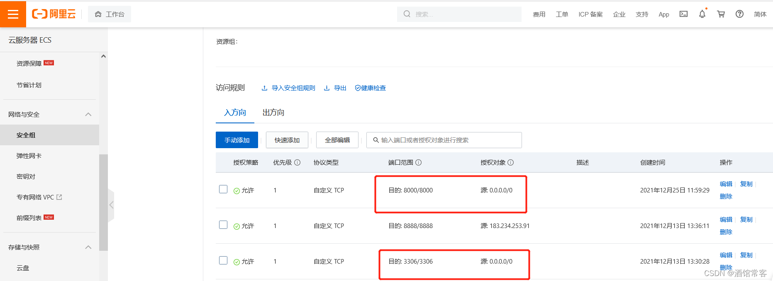Click source 183.234.253.91 cell

click(505, 226)
